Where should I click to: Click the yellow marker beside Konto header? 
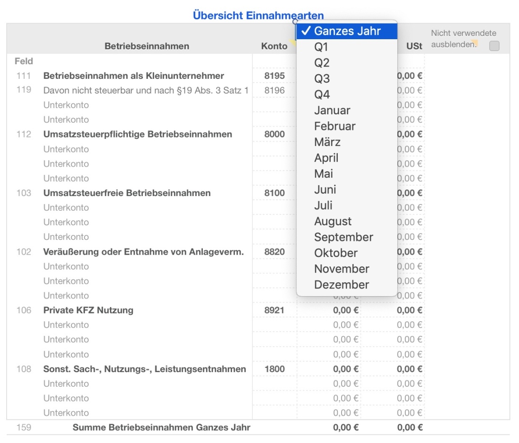coord(293,42)
